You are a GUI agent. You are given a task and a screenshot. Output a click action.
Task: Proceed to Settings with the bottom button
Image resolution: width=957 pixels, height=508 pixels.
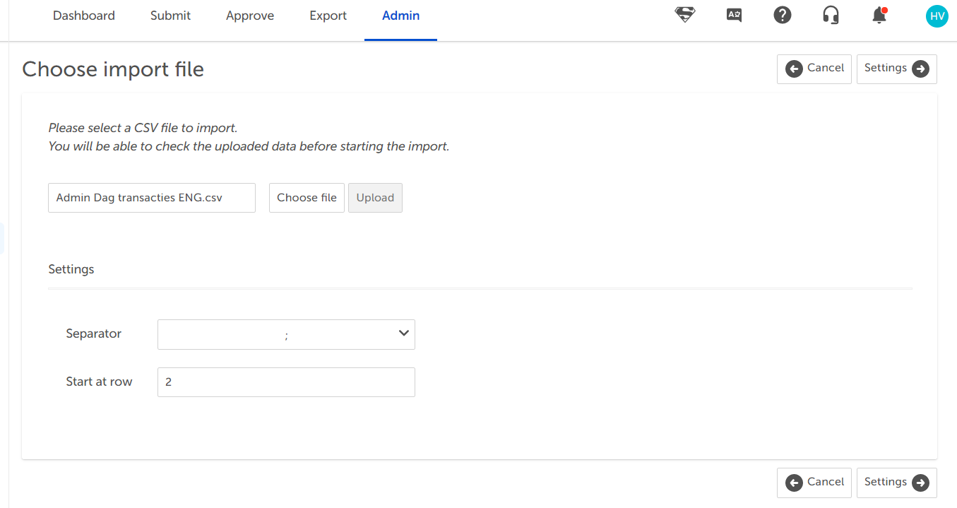(896, 483)
